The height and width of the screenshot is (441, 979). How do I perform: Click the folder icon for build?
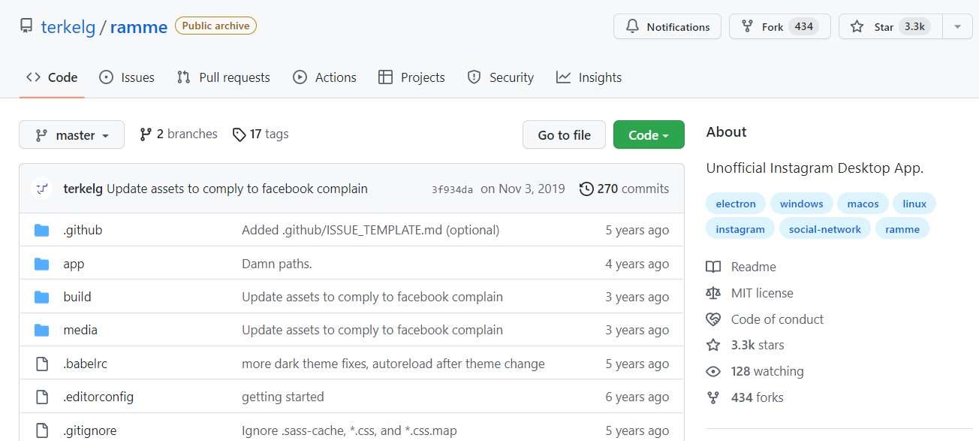coord(42,297)
